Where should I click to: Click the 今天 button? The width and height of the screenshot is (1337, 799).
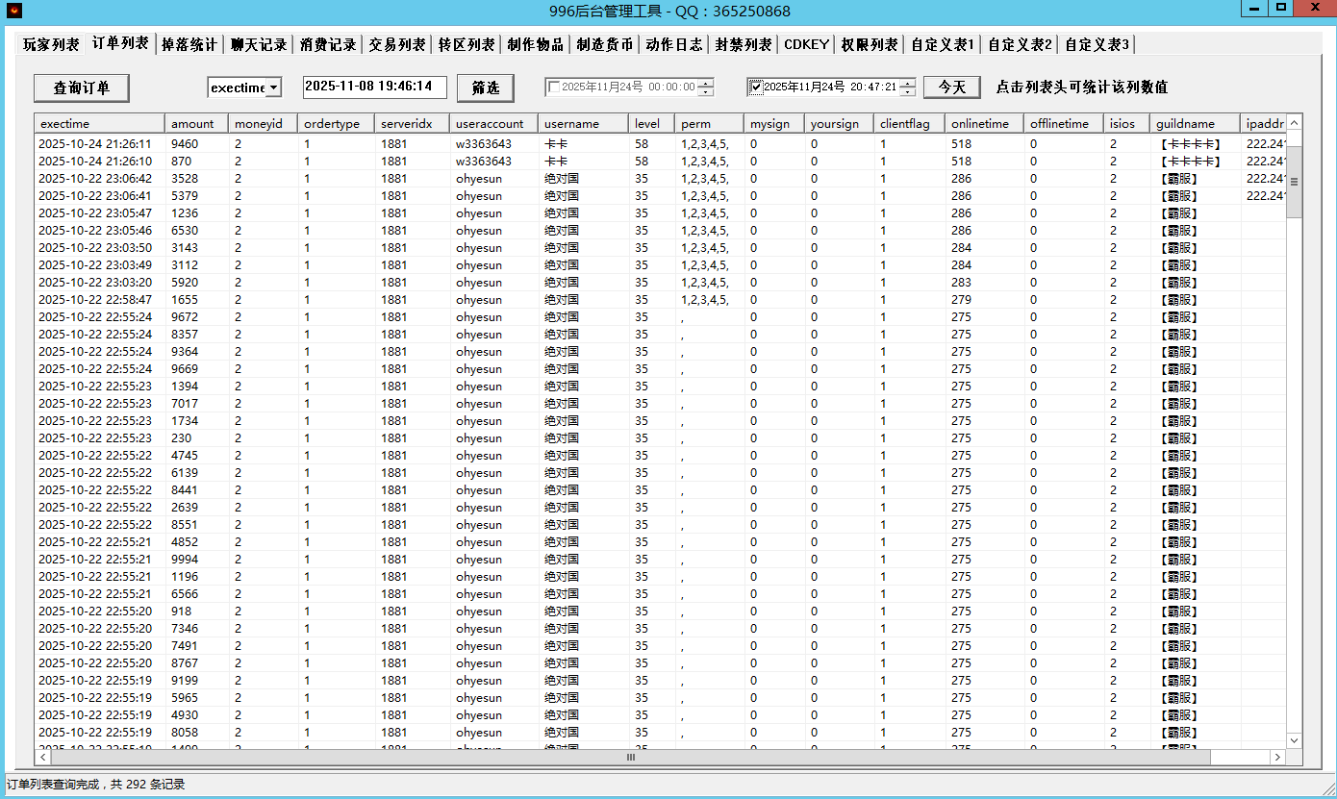click(x=951, y=87)
